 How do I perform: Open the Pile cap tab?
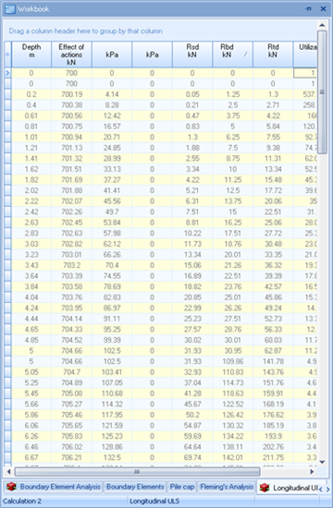(181, 487)
